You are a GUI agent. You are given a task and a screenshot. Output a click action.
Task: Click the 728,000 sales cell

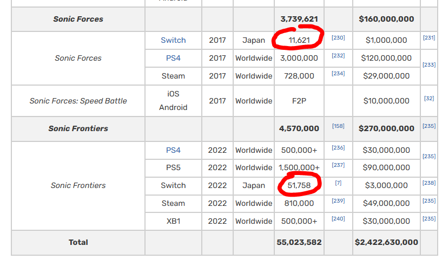point(299,76)
